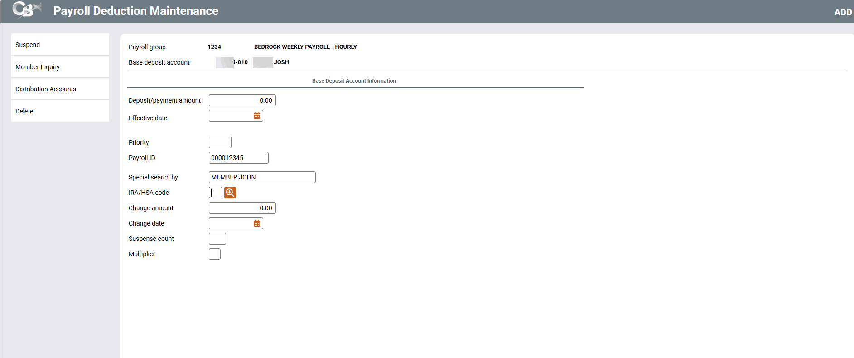Click the Deposit/payment amount field
Viewport: 854px width, 358px height.
click(x=242, y=100)
